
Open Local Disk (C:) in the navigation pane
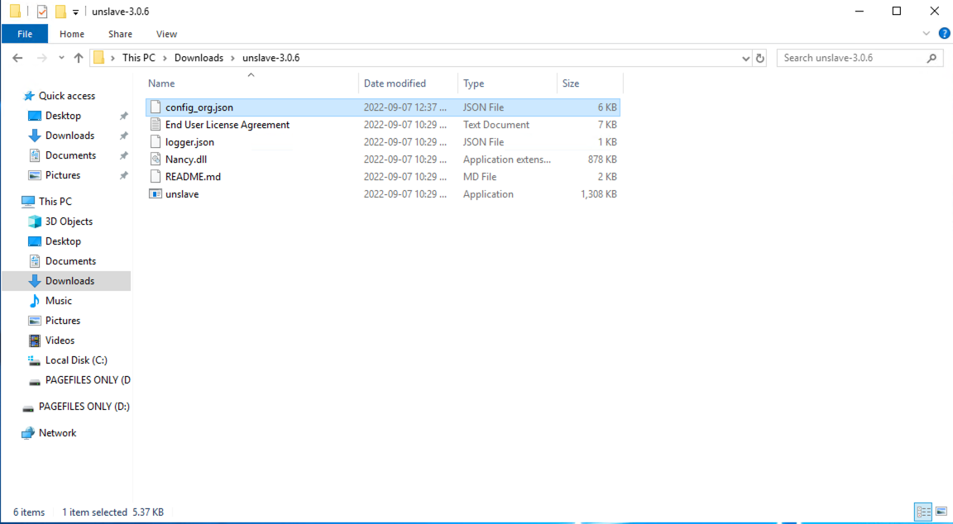(x=76, y=360)
